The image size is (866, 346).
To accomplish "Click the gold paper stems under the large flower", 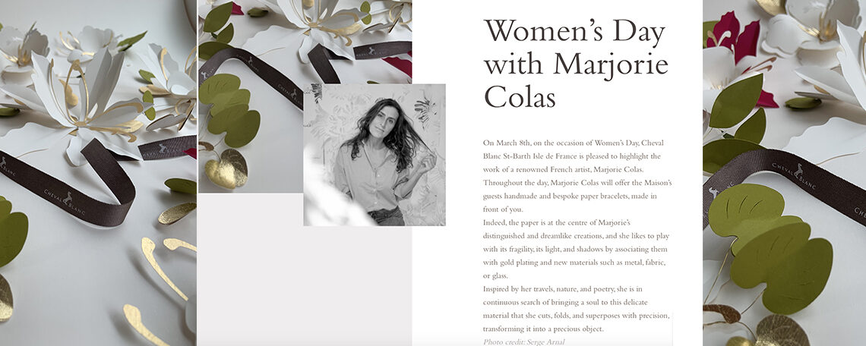I will pyautogui.click(x=160, y=287).
